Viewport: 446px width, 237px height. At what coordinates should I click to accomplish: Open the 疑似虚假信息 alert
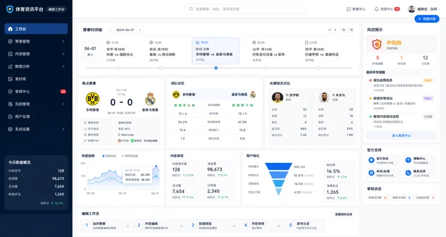pyautogui.click(x=401, y=85)
